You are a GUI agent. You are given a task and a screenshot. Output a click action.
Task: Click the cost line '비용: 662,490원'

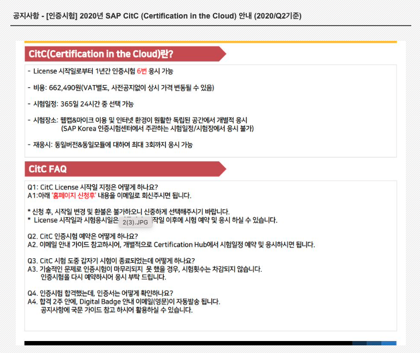[121, 88]
